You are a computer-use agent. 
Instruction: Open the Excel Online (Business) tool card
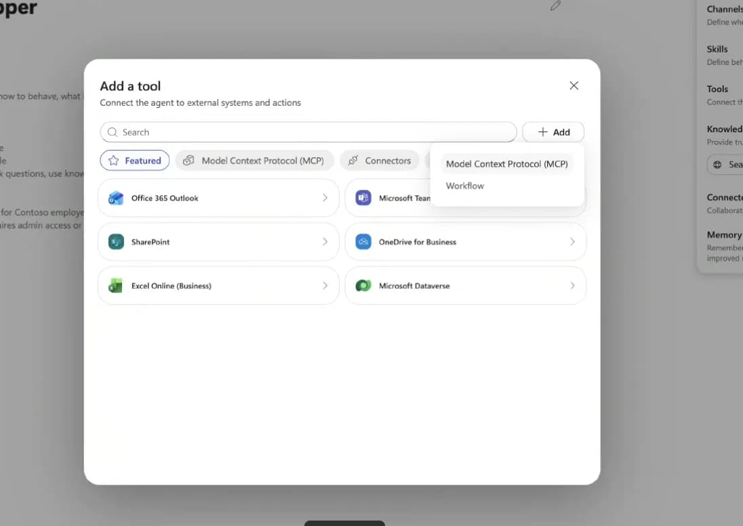[218, 286]
